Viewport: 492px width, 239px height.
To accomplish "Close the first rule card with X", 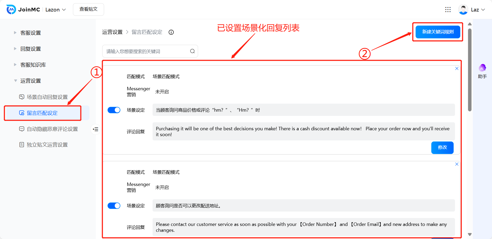I will [457, 68].
